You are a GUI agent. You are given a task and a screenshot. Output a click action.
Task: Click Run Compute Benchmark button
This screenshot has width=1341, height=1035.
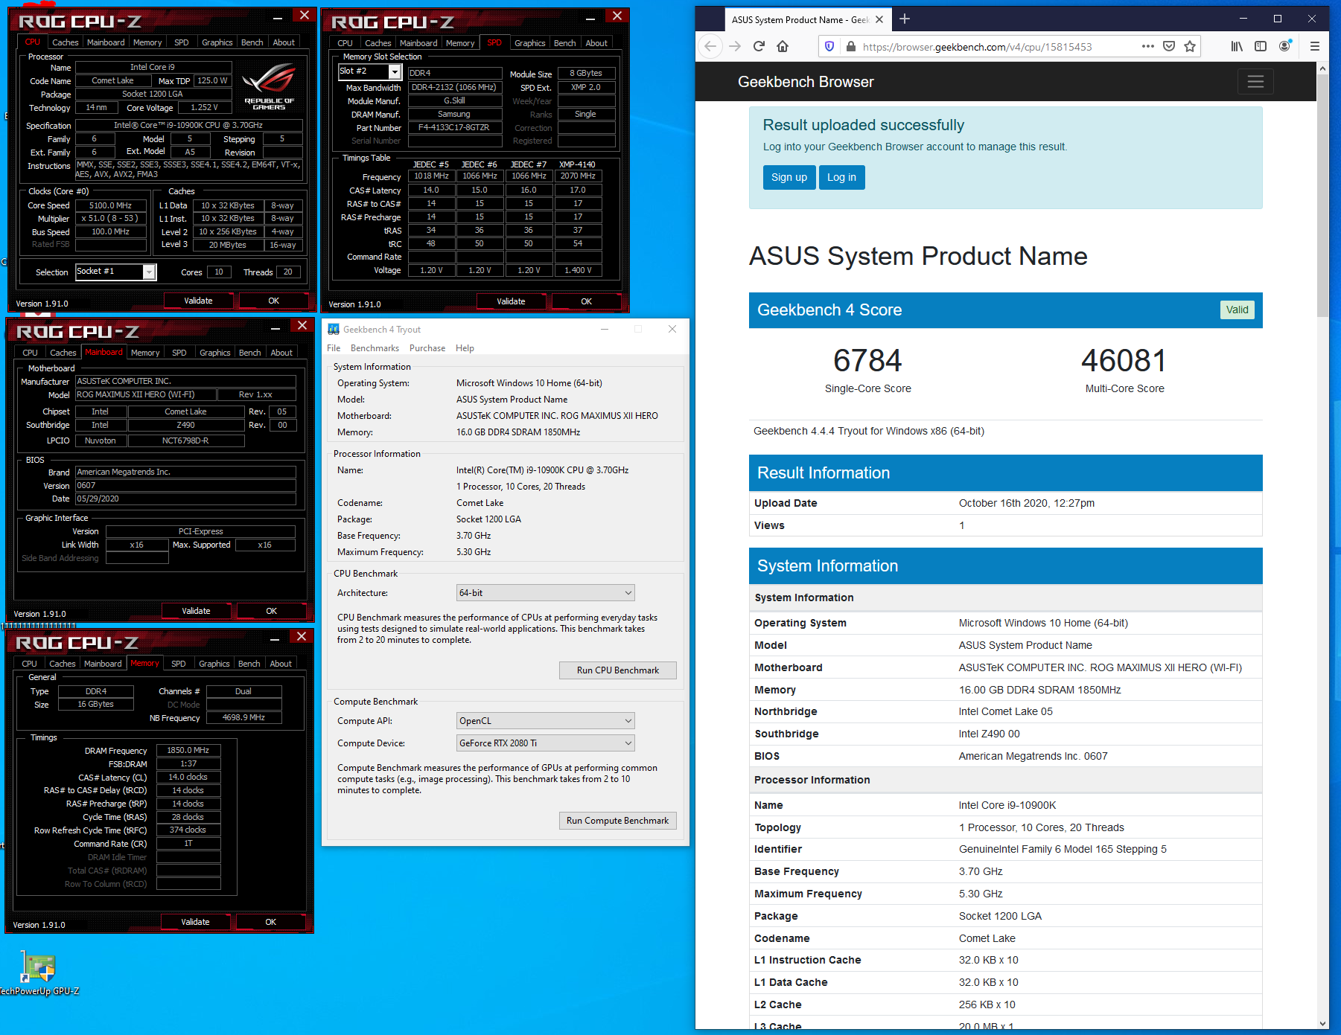pos(618,821)
